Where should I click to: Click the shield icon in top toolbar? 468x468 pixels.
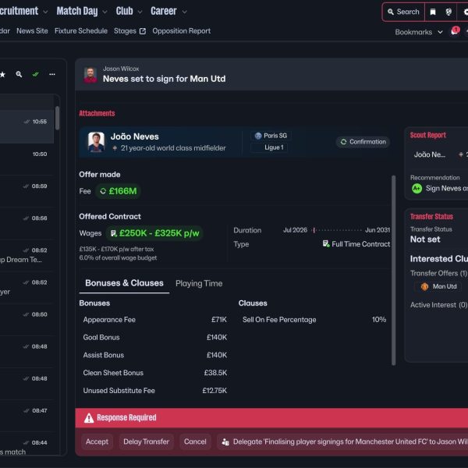[x=449, y=12]
